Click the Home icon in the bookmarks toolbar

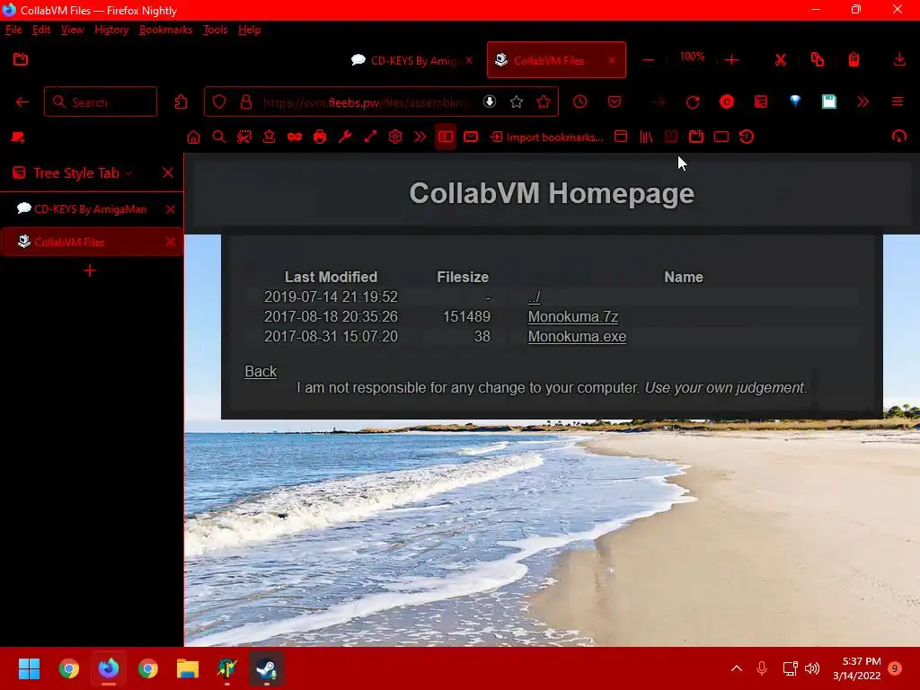[x=193, y=137]
